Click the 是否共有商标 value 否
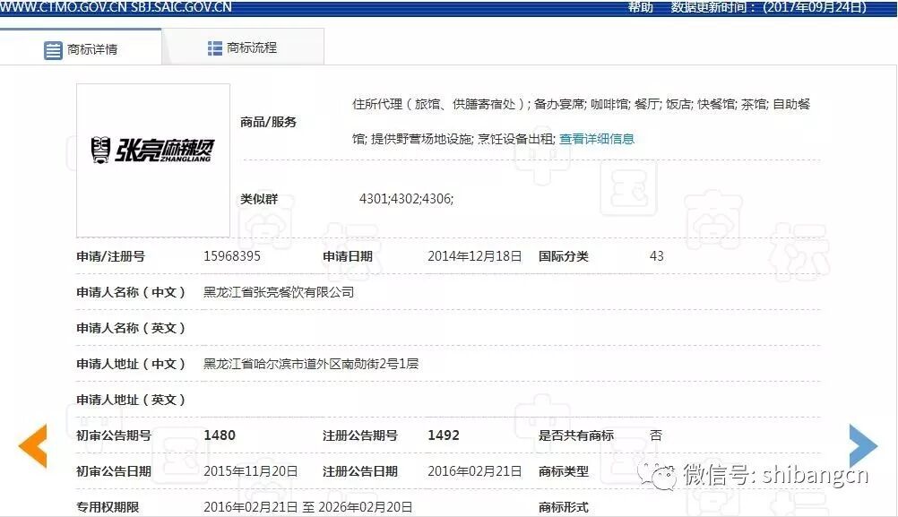This screenshot has height=517, width=898. point(656,435)
